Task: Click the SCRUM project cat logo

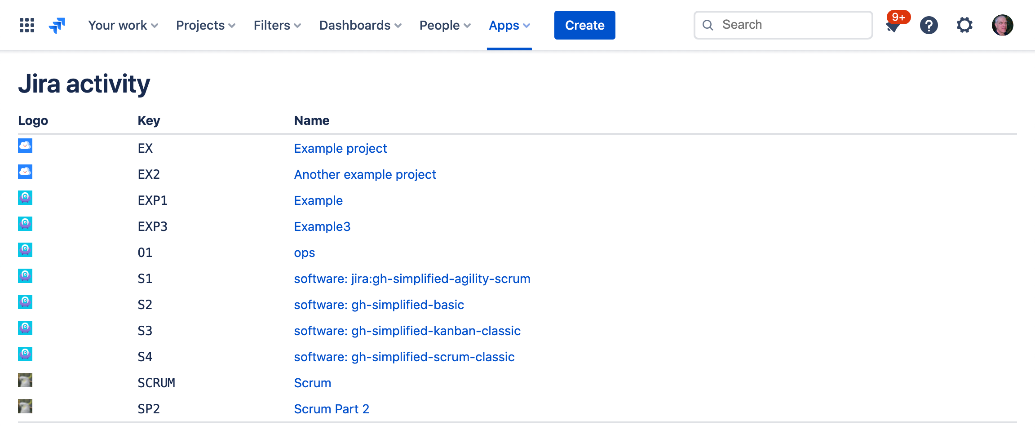Action: (25, 380)
